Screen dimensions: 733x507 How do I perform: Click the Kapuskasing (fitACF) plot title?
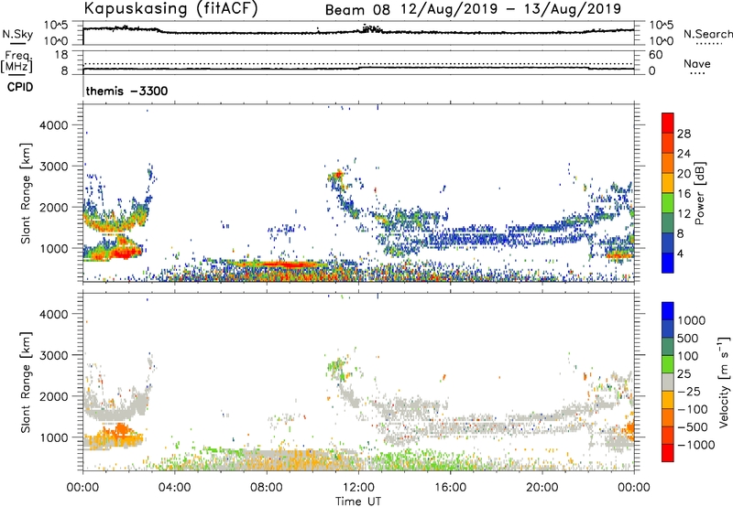[171, 8]
